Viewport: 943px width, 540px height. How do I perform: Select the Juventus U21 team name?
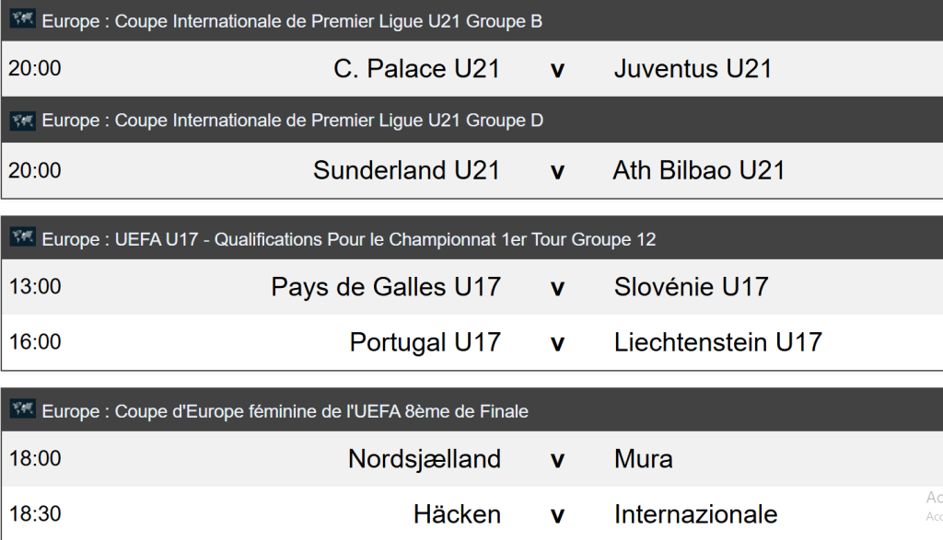tap(693, 69)
